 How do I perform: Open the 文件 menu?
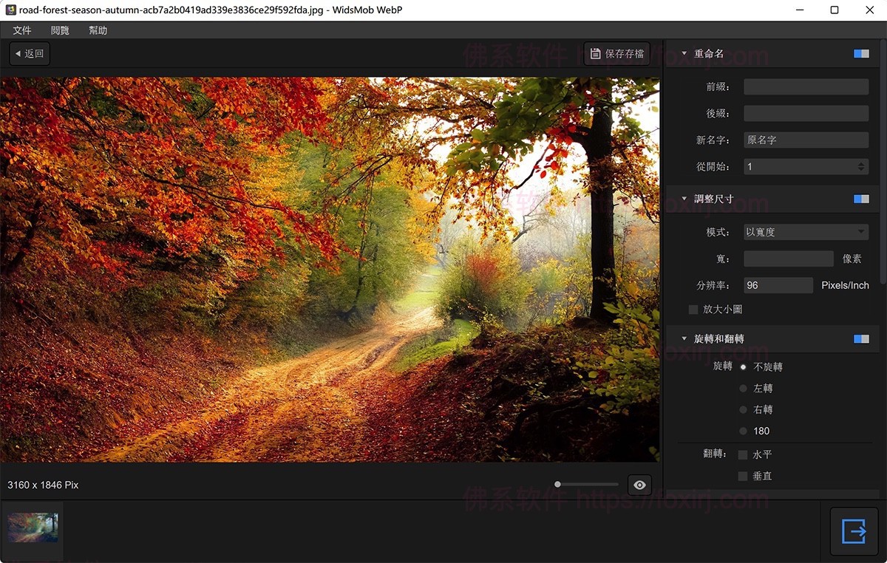point(22,30)
